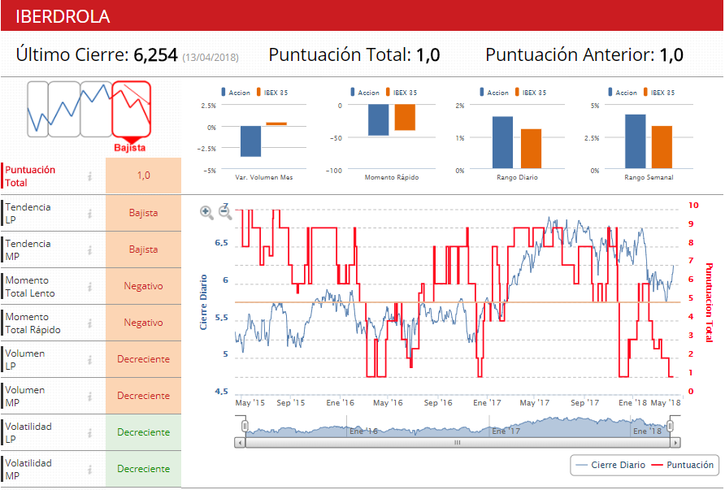Toggle IBEX 35 series in Var. Volumen Mes legend
The width and height of the screenshot is (725, 490).
pos(272,93)
